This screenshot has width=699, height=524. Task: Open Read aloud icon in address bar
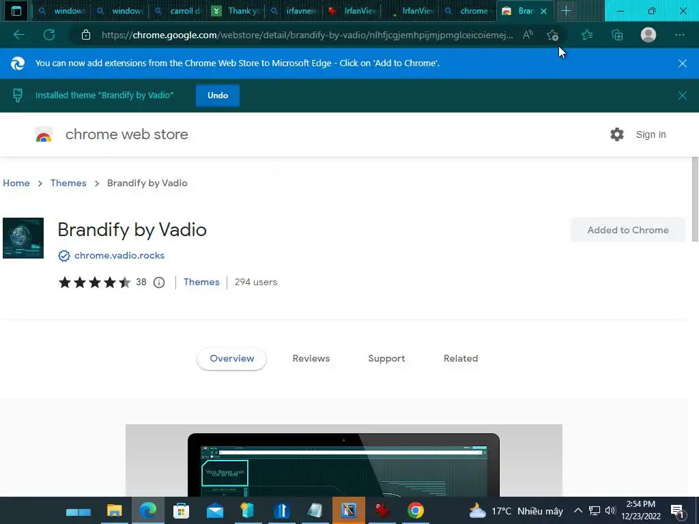coord(528,35)
